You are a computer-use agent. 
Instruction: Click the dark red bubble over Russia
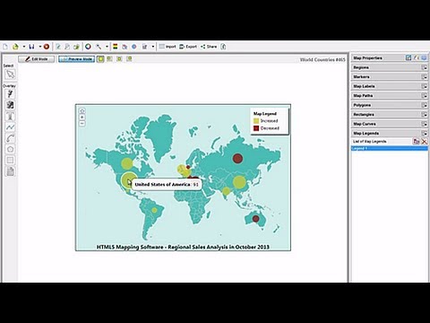point(237,159)
